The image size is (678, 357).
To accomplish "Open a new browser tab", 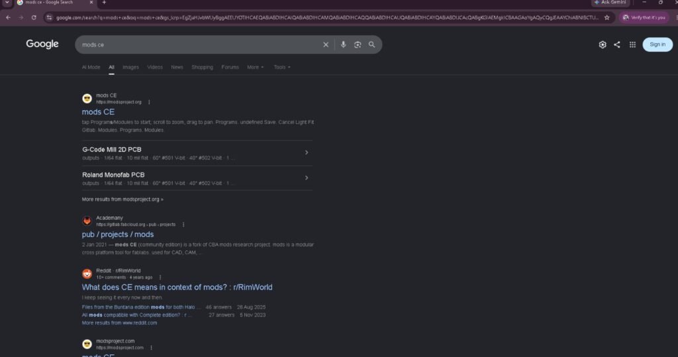I will tap(104, 3).
